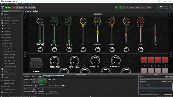Open the Edit menu
This screenshot has width=173, height=97.
pyautogui.click(x=7, y=4)
